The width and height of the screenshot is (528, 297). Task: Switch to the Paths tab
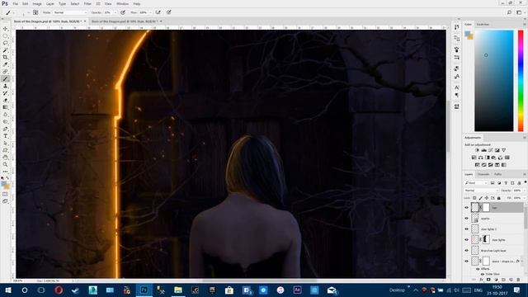coord(497,174)
